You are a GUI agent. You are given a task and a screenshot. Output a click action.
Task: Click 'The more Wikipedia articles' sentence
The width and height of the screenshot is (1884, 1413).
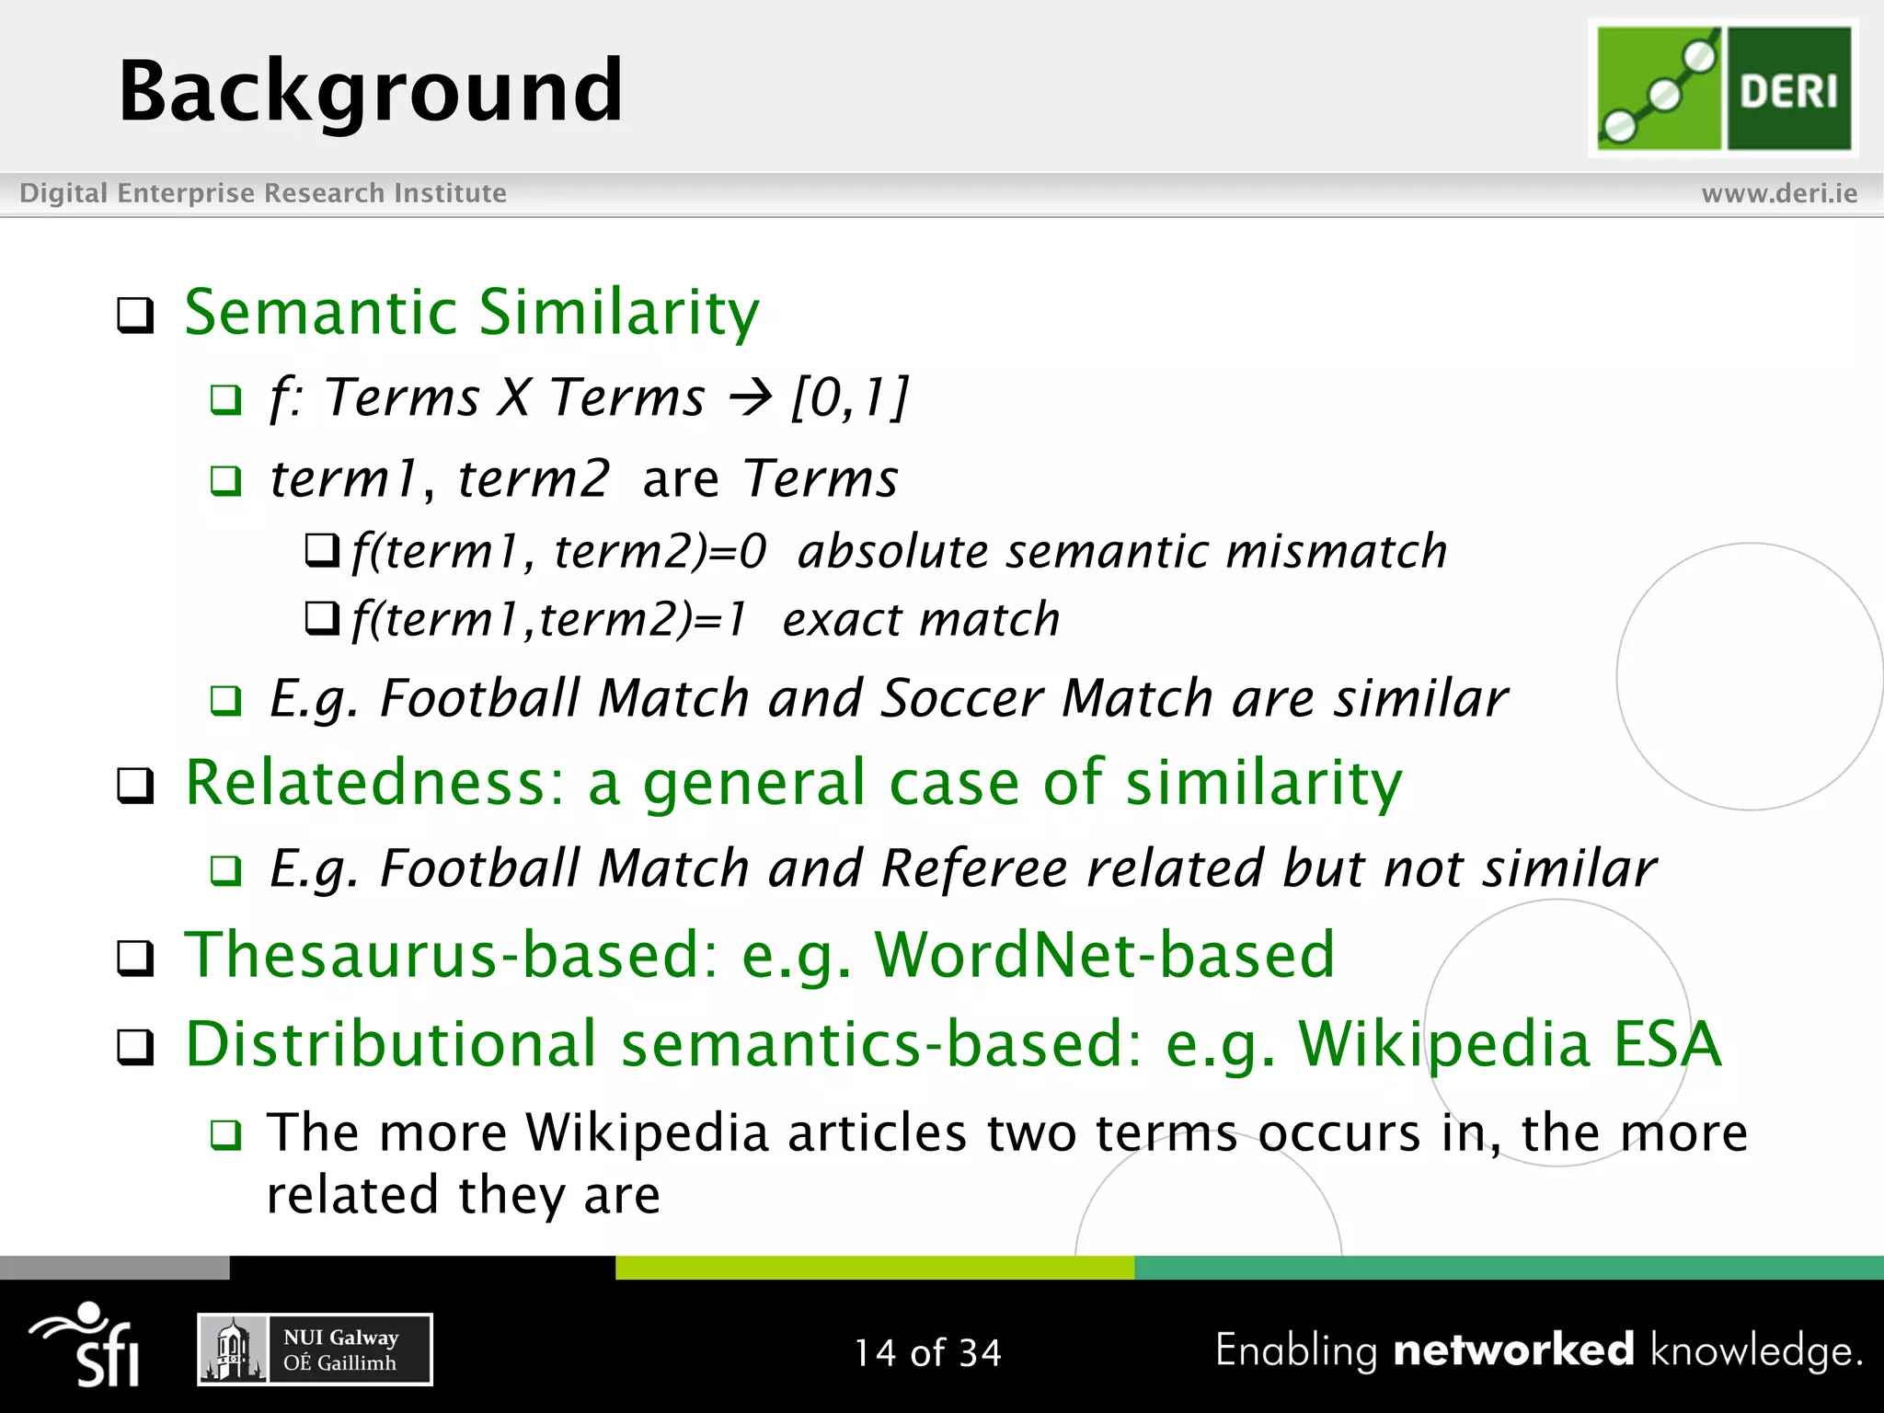tap(1007, 1163)
